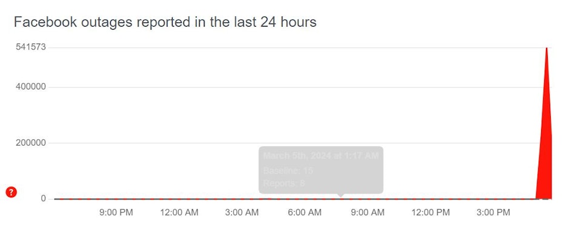This screenshot has width=569, height=231.
Task: Click the 6:00 AM time label
Action: point(305,212)
